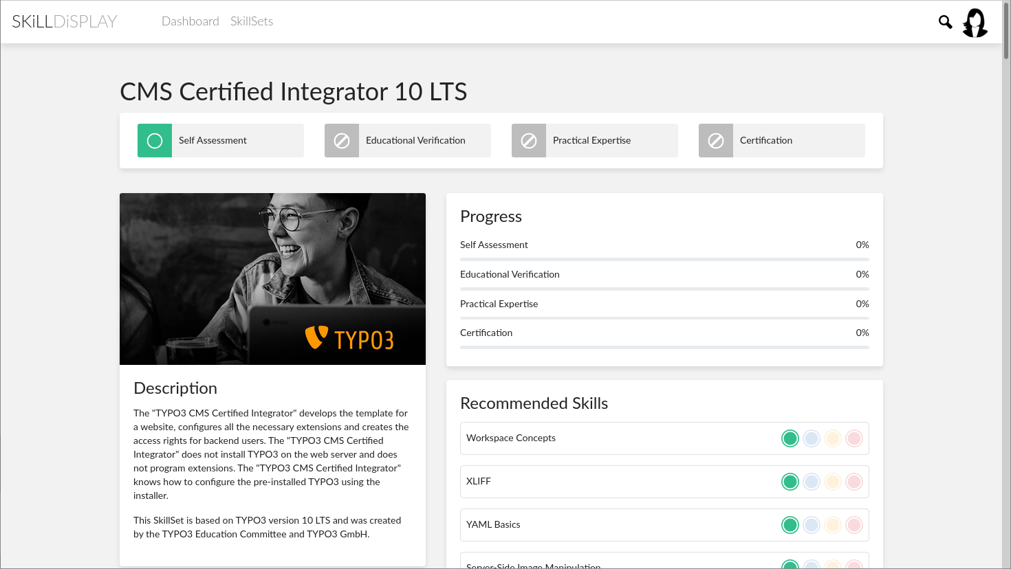The width and height of the screenshot is (1011, 569).
Task: Click the Self Assessment progress bar
Action: click(x=664, y=259)
